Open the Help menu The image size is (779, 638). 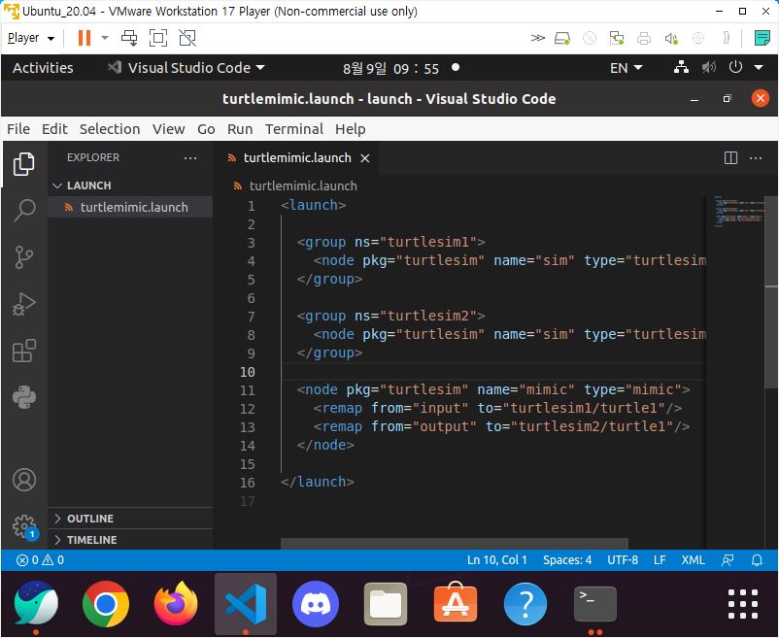click(351, 129)
